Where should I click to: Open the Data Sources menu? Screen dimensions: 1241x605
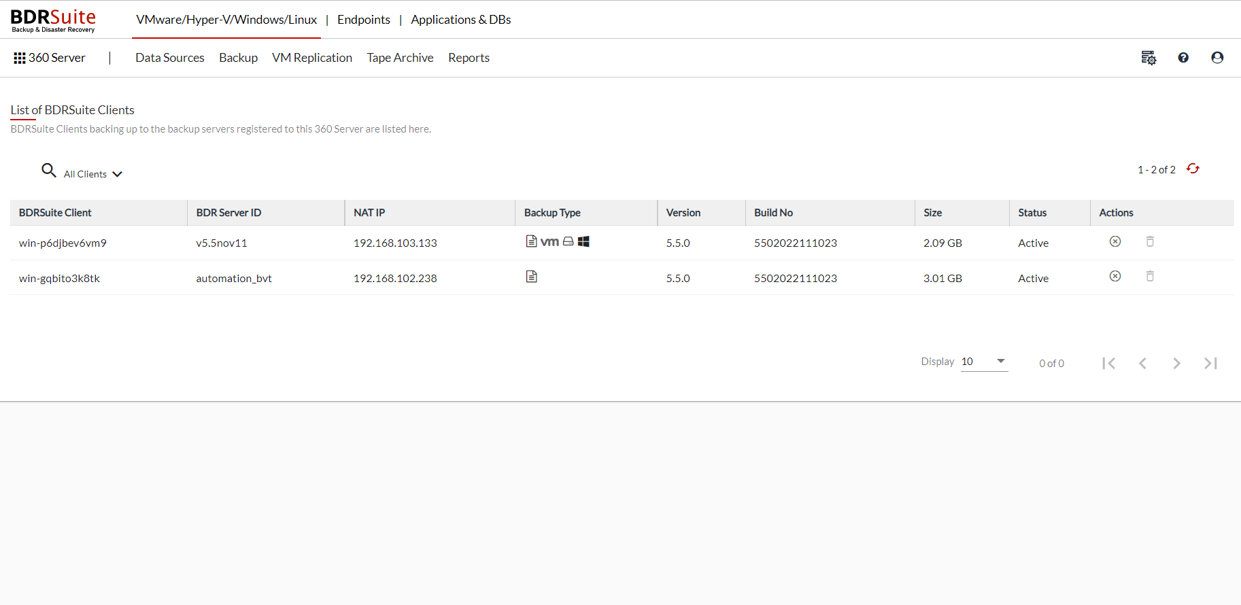point(170,58)
